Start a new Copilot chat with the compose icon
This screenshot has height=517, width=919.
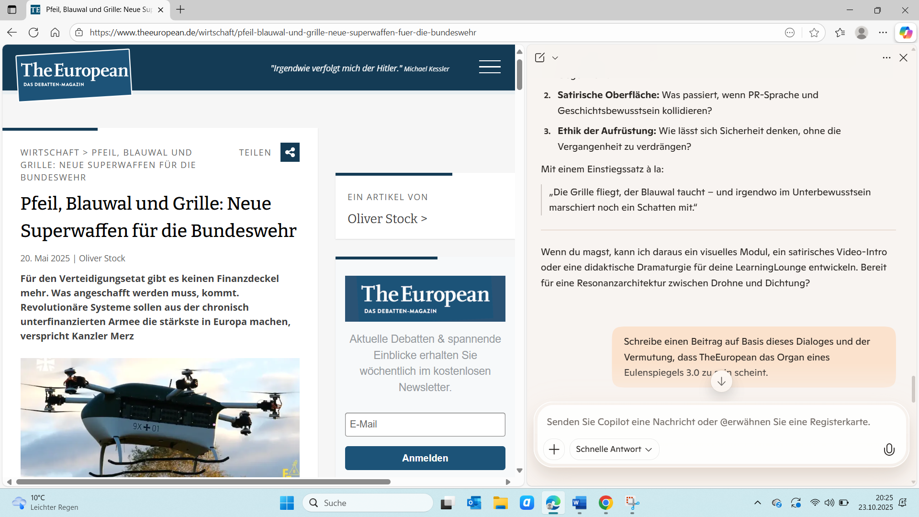pos(540,58)
